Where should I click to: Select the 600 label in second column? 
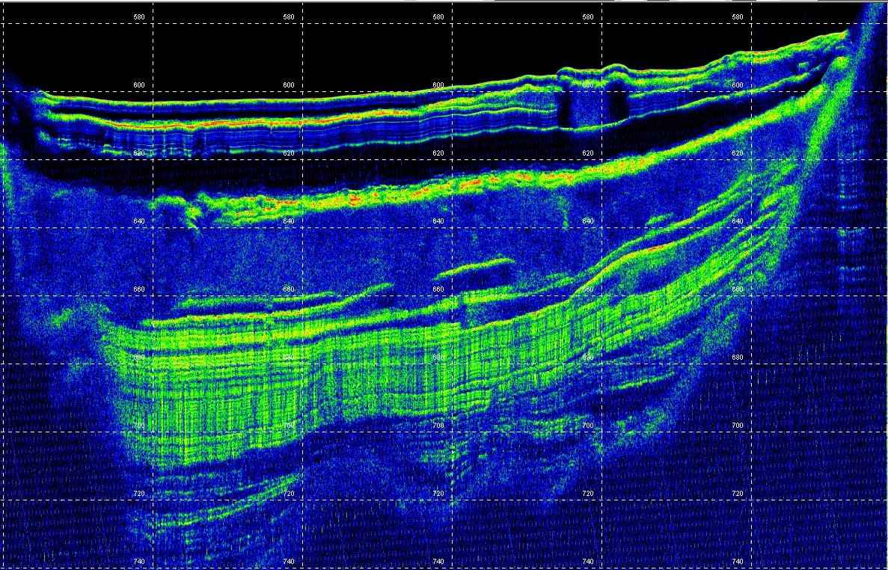pos(289,85)
